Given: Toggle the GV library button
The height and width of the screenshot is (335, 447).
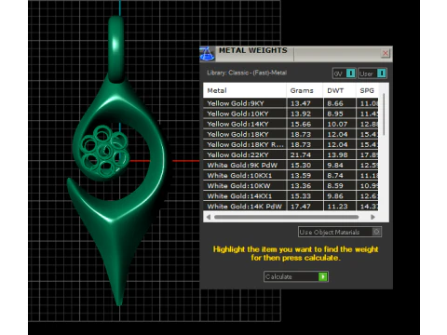Looking at the screenshot, I should pos(344,74).
